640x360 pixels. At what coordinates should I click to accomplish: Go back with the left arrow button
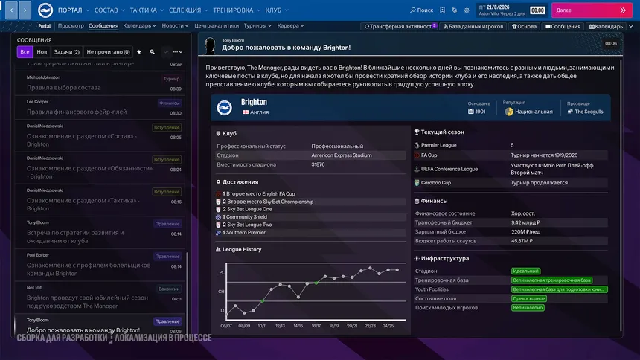11,10
